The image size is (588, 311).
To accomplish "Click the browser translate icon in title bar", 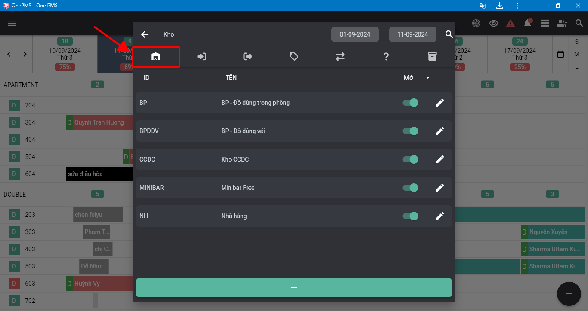I will 483,6.
